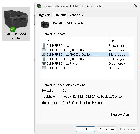Click the greyed Übernehmen button
The width and height of the screenshot is (140, 134).
click(128, 129)
